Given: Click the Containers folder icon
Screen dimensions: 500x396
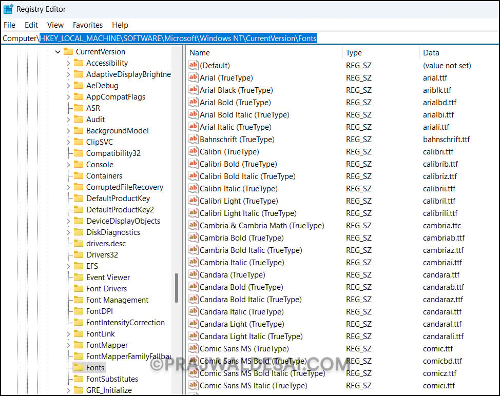Looking at the screenshot, I should point(79,176).
